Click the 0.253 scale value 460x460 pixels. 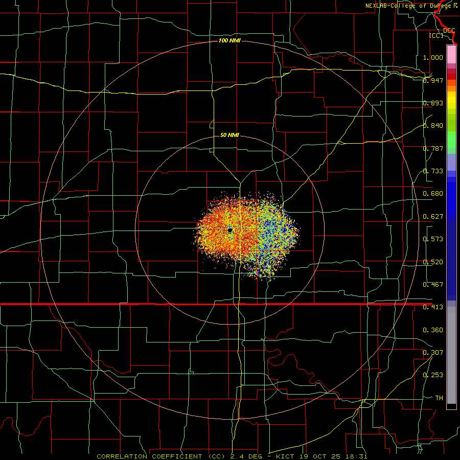point(433,375)
